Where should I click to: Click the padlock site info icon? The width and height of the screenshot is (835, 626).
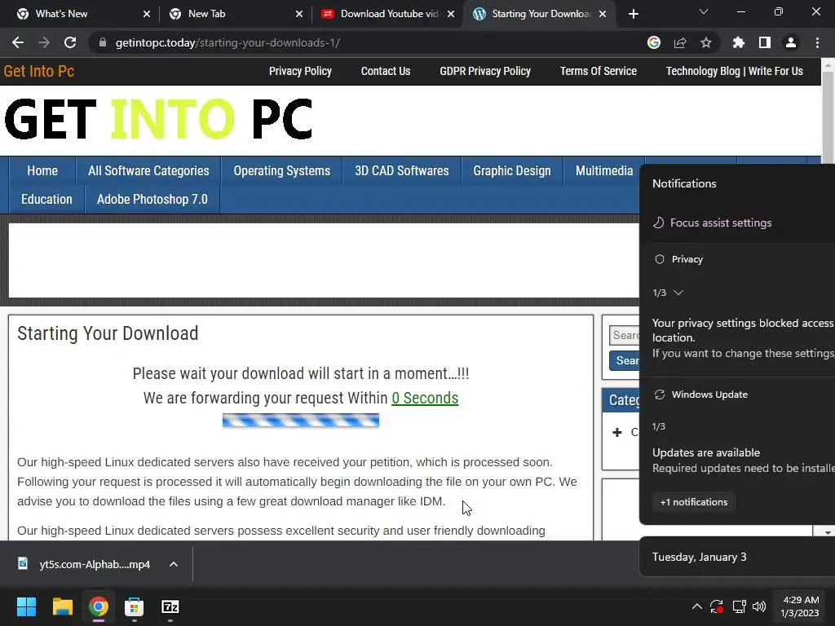(103, 42)
